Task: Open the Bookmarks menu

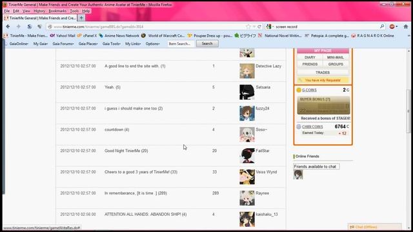Action: coord(57,11)
